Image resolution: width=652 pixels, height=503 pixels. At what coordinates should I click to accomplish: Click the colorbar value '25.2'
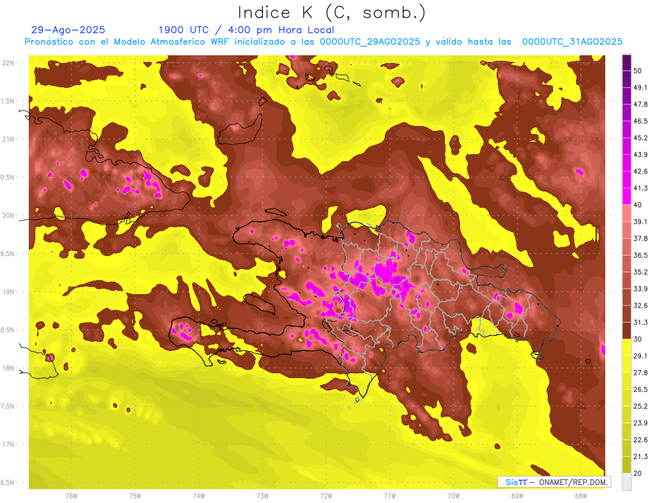pyautogui.click(x=640, y=406)
